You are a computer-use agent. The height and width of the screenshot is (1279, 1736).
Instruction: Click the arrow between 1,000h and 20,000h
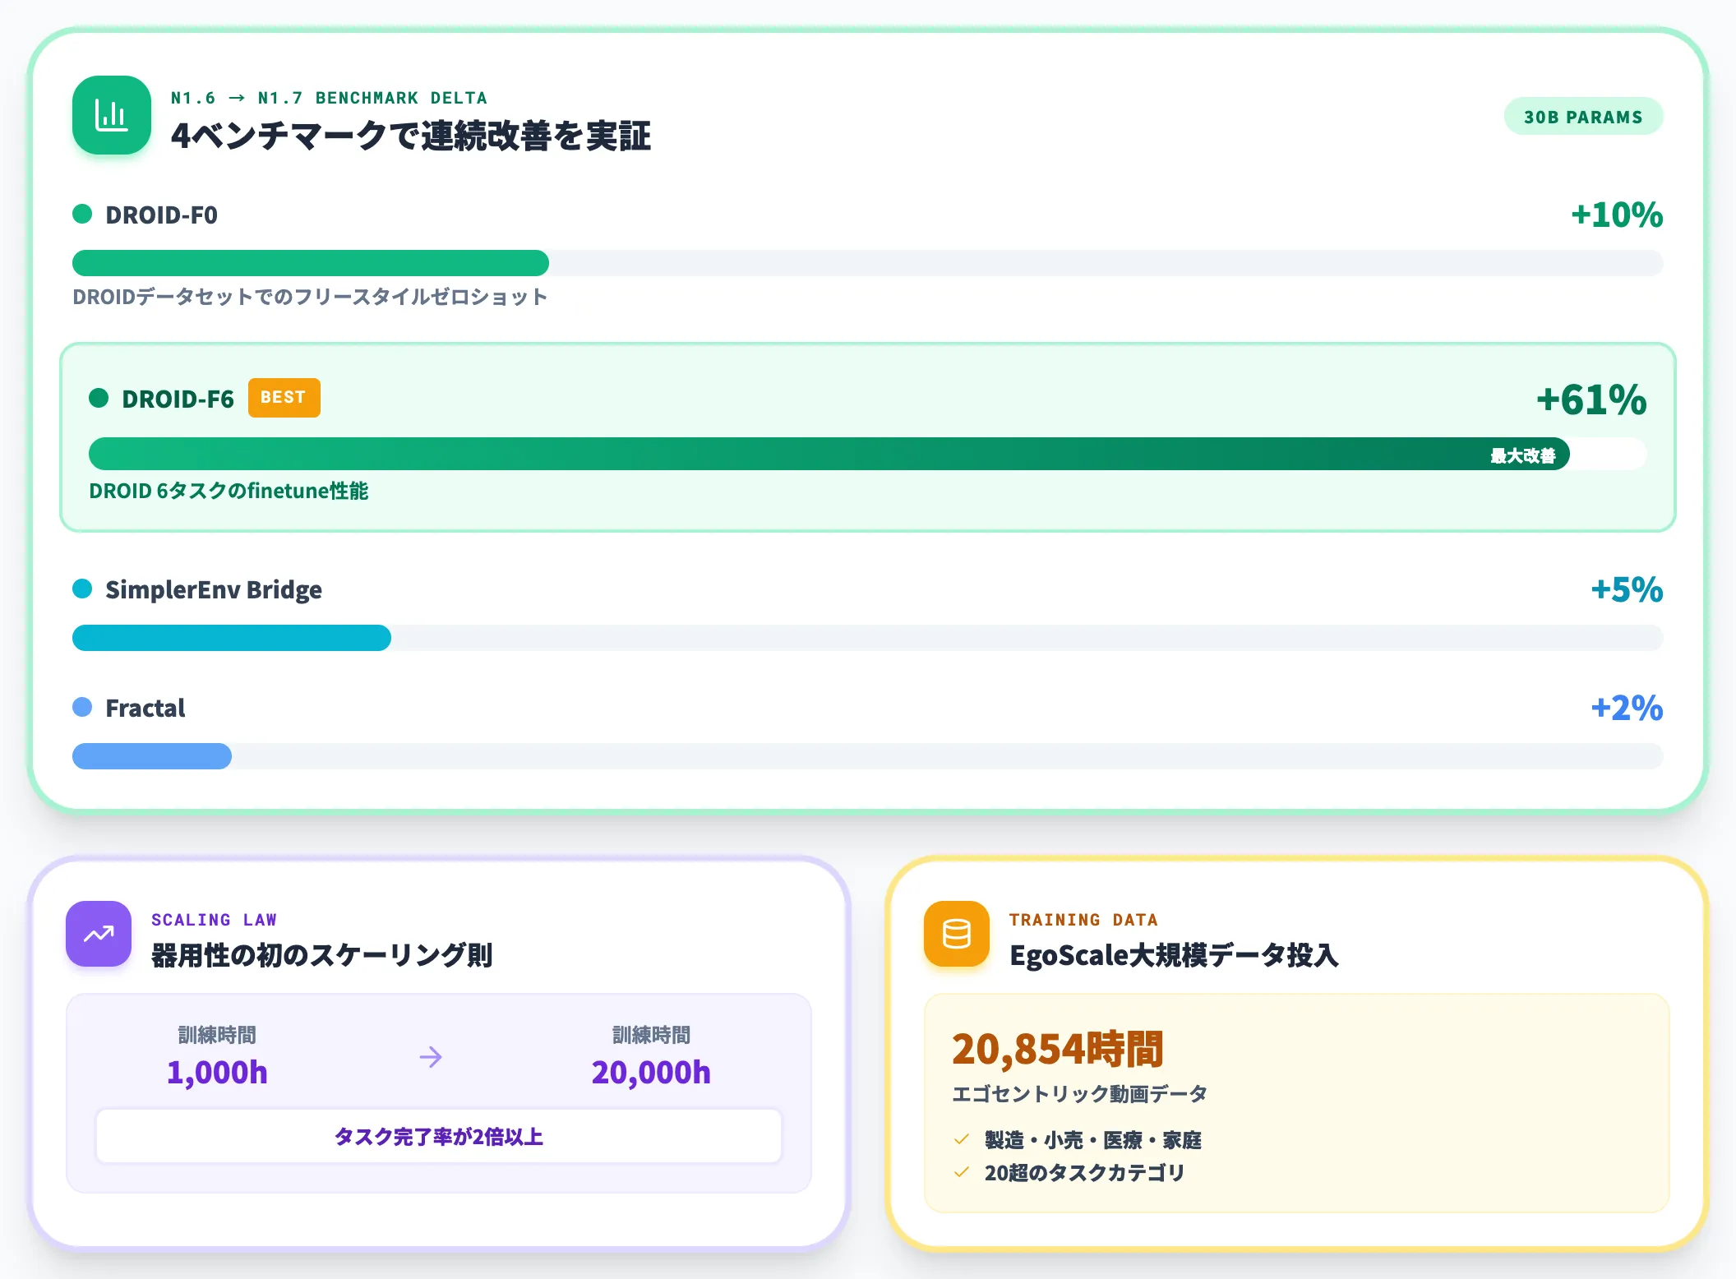coord(431,1057)
